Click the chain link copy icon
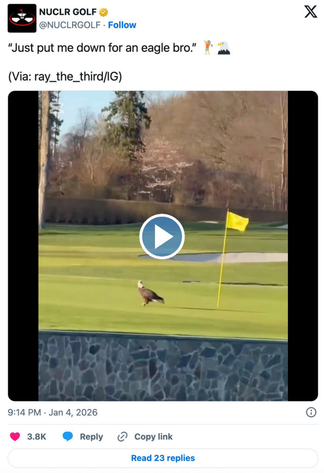 (122, 437)
